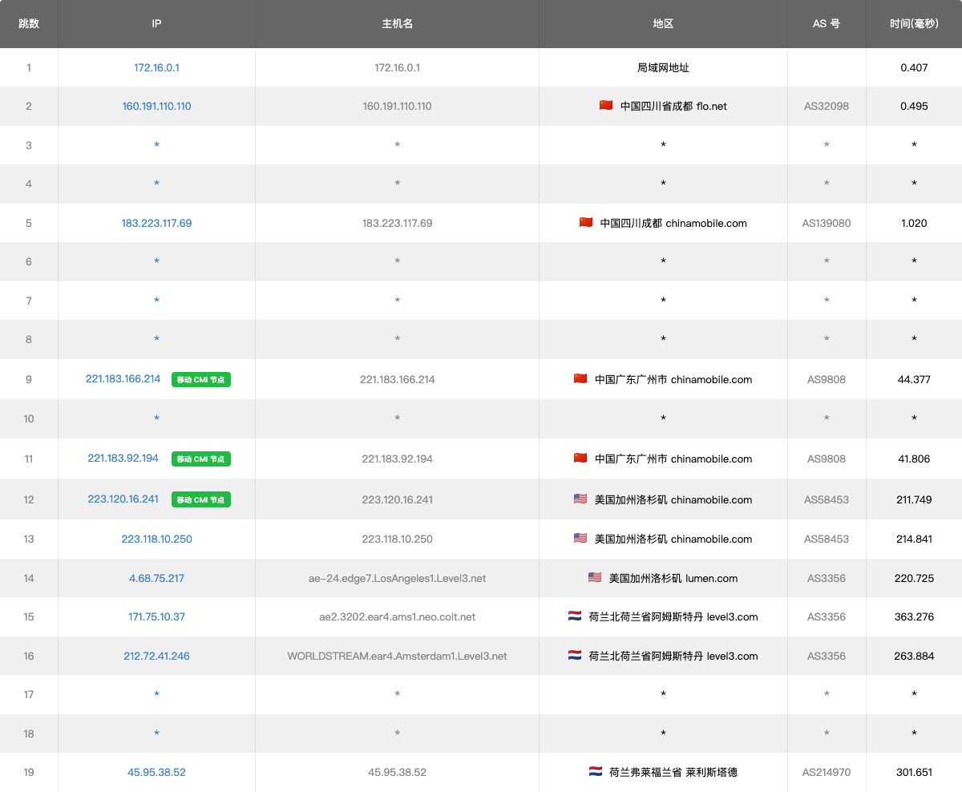Click the China flag beside 中国四川成都 chinamobile.com
The height and width of the screenshot is (792, 962).
[x=586, y=223]
